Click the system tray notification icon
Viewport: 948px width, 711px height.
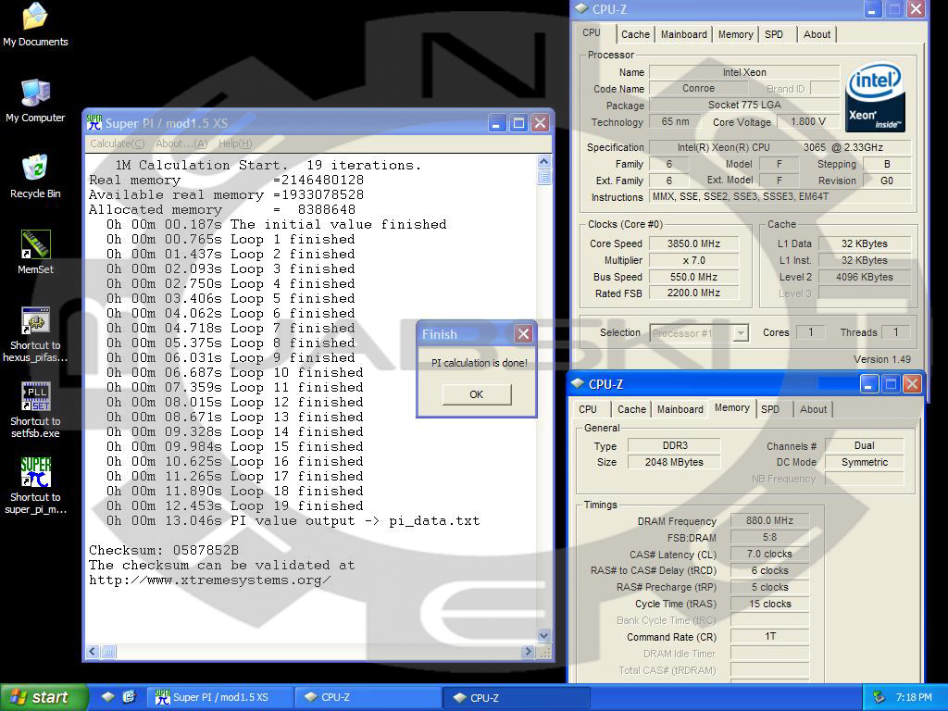click(879, 697)
